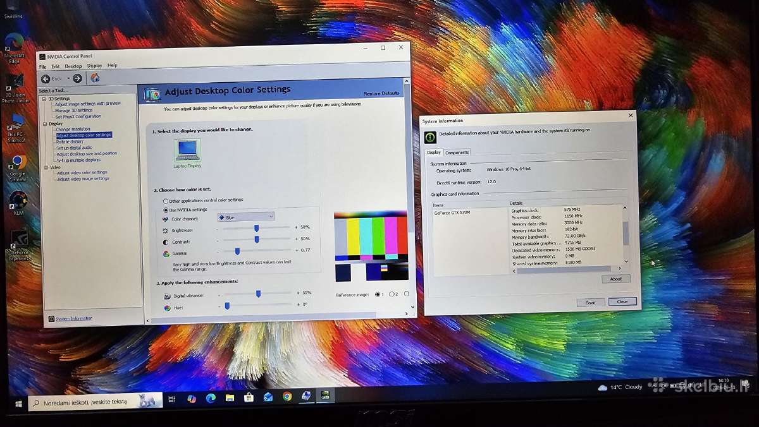Click the Digital vibrance icon
The image size is (759, 427).
[x=167, y=296]
